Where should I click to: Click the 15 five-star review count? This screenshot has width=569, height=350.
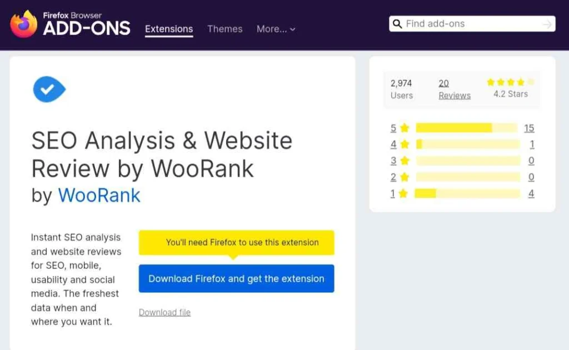pyautogui.click(x=529, y=128)
